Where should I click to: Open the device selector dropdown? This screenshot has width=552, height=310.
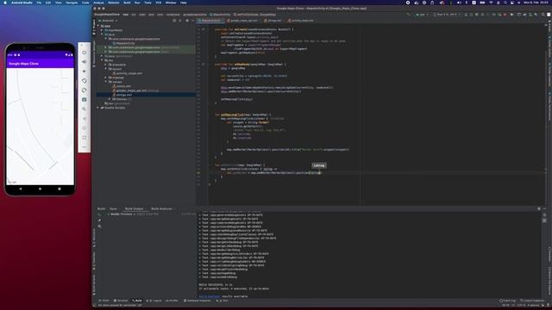447,15
